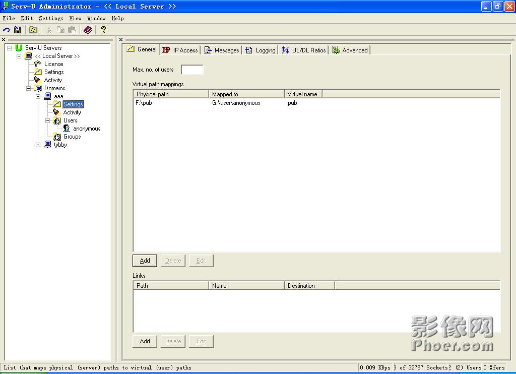
Task: Switch to the UL/DL Ratios tab
Action: tap(304, 50)
